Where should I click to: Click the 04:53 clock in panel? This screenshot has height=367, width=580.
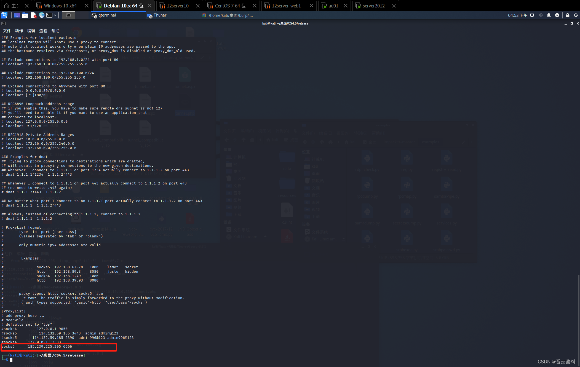pyautogui.click(x=517, y=15)
